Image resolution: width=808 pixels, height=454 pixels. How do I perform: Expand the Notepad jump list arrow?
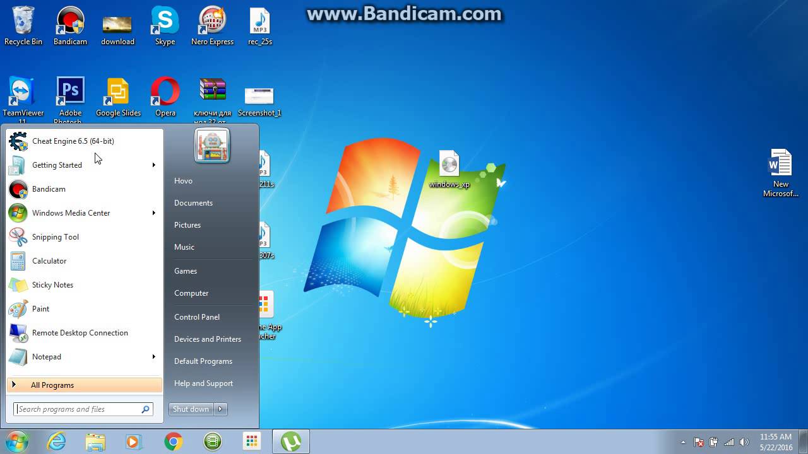tap(153, 357)
